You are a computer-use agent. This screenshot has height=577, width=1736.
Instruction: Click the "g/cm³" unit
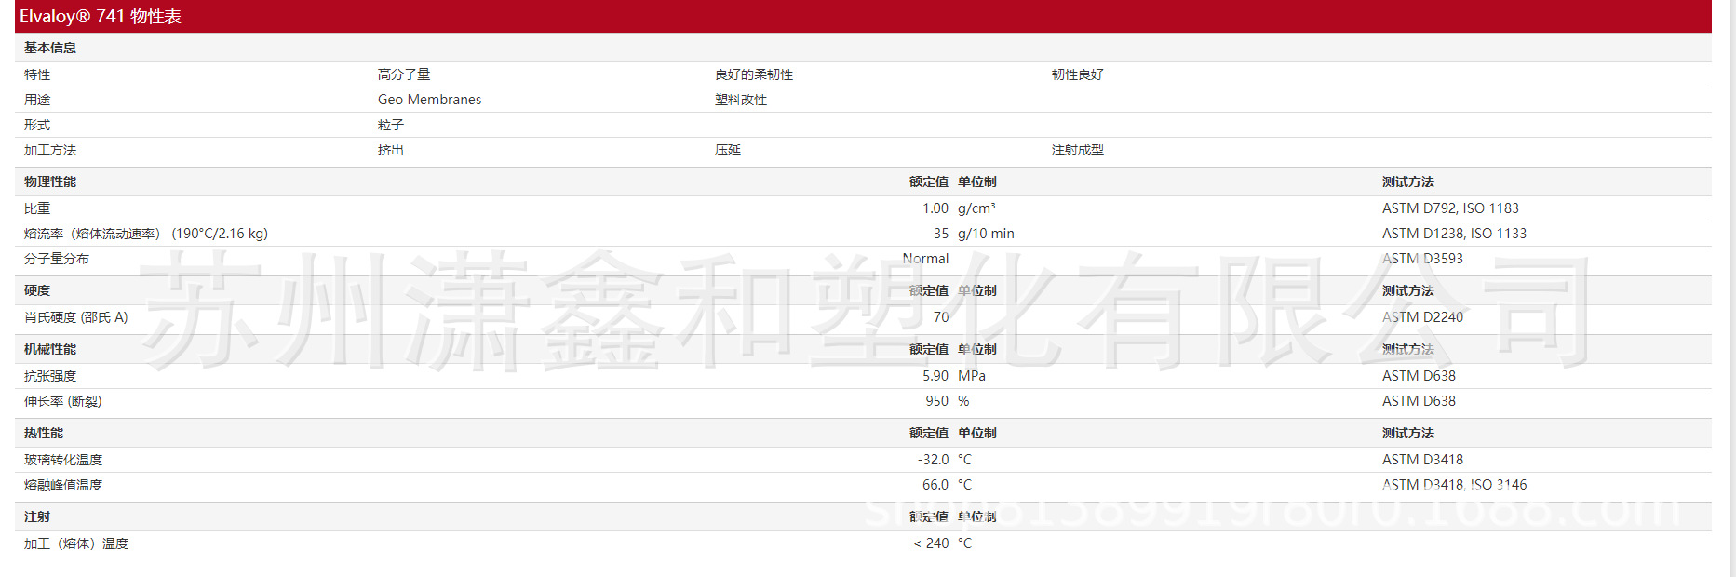tap(976, 208)
